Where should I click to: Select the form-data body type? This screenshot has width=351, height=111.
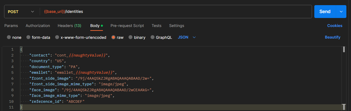pos(38,37)
